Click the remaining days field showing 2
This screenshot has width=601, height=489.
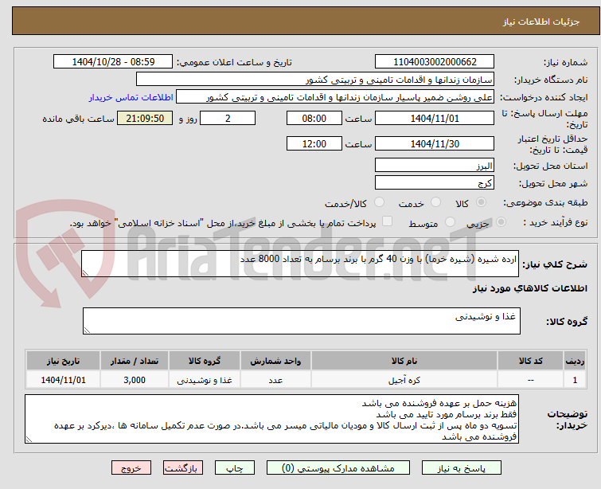(x=228, y=118)
